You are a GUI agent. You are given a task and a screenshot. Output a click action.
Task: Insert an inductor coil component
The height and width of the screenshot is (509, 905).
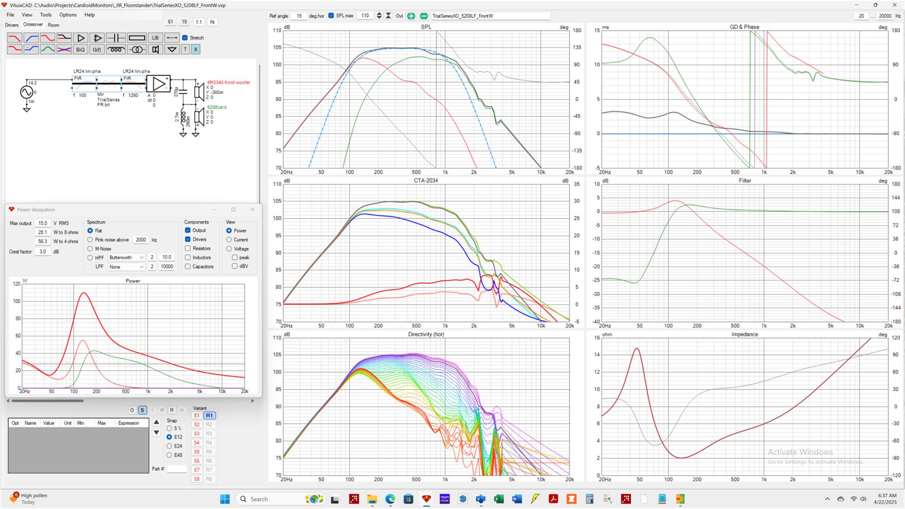116,49
